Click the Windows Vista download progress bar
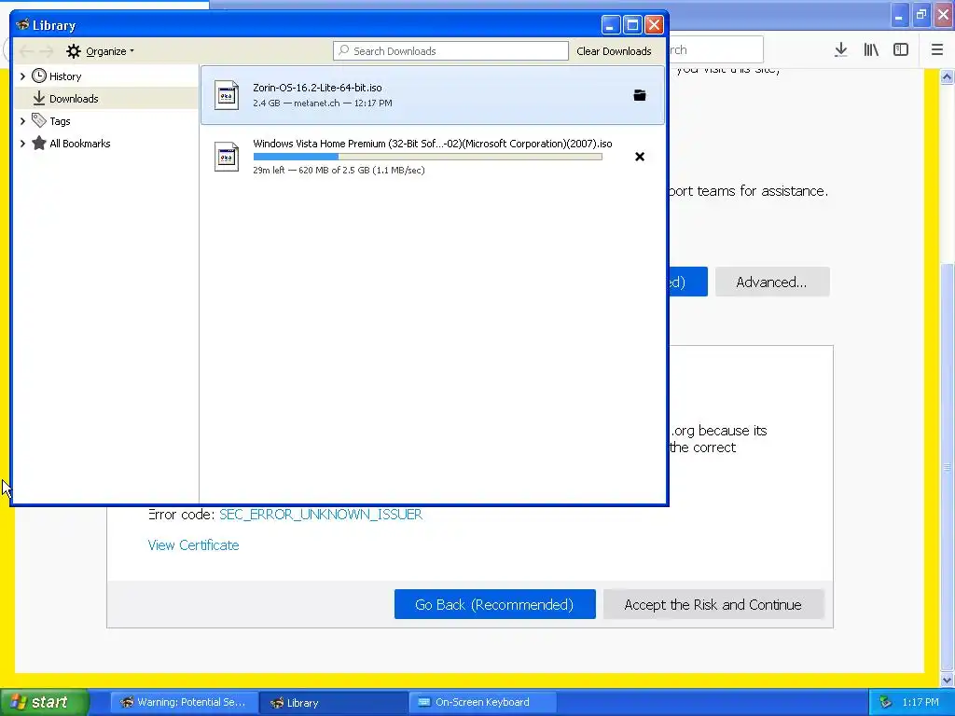Screen dimensions: 955x716 [x=427, y=157]
